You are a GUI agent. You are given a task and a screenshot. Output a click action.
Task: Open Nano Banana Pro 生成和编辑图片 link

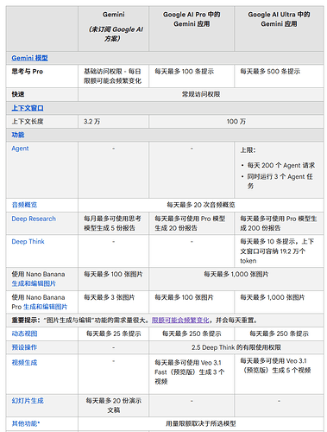(45, 307)
